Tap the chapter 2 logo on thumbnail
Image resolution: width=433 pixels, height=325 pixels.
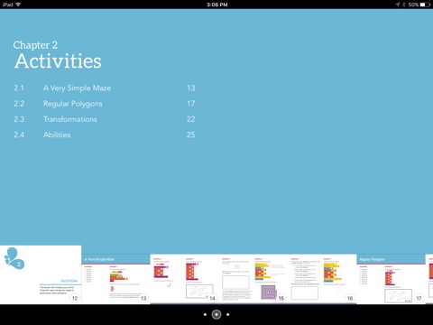(14, 258)
